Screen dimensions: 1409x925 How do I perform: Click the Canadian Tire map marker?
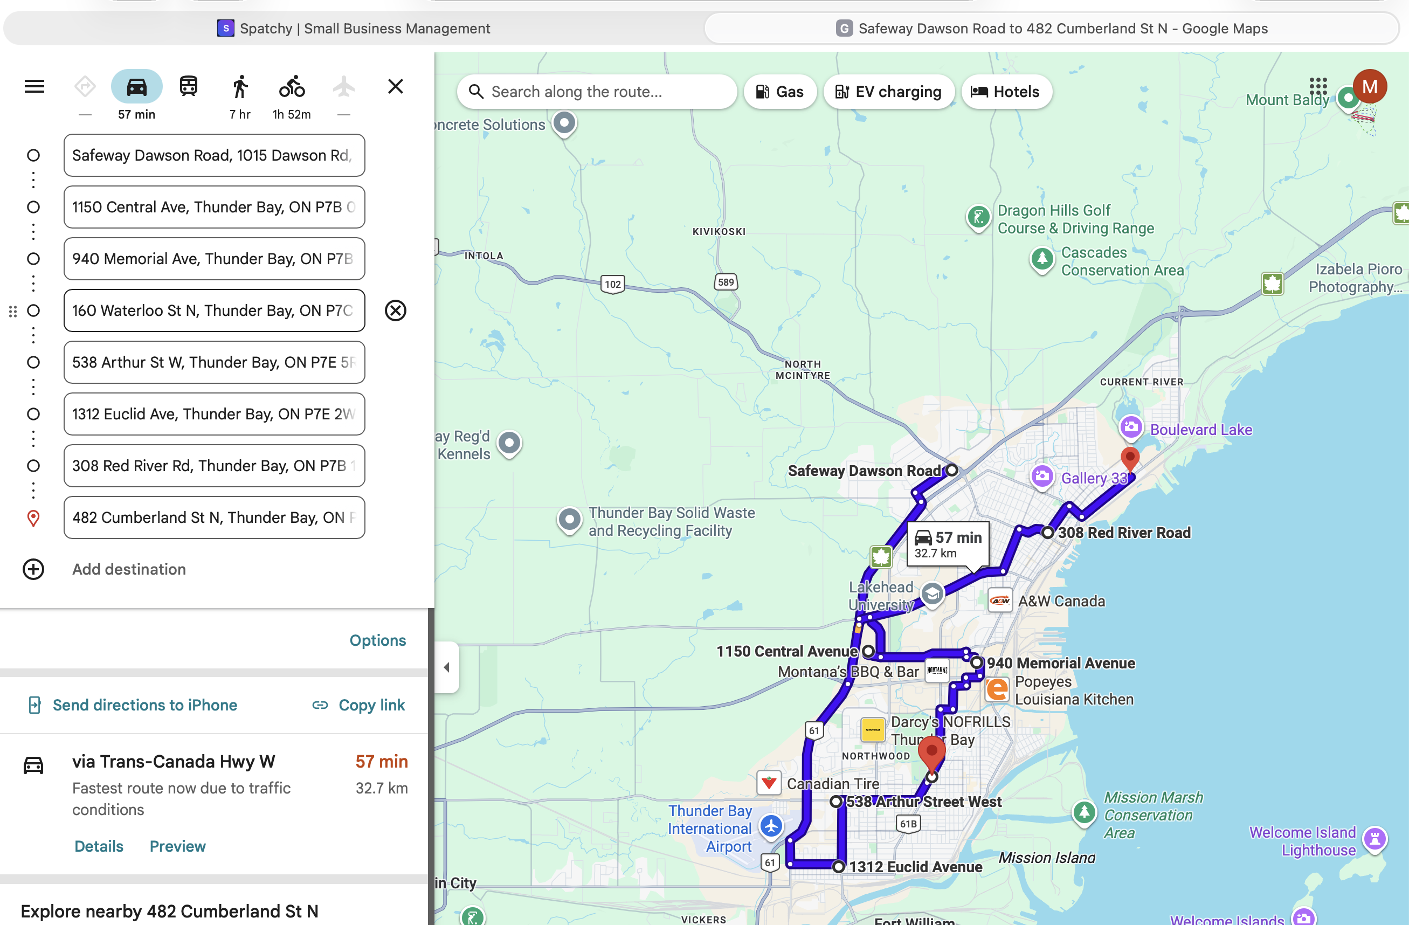coord(769,783)
